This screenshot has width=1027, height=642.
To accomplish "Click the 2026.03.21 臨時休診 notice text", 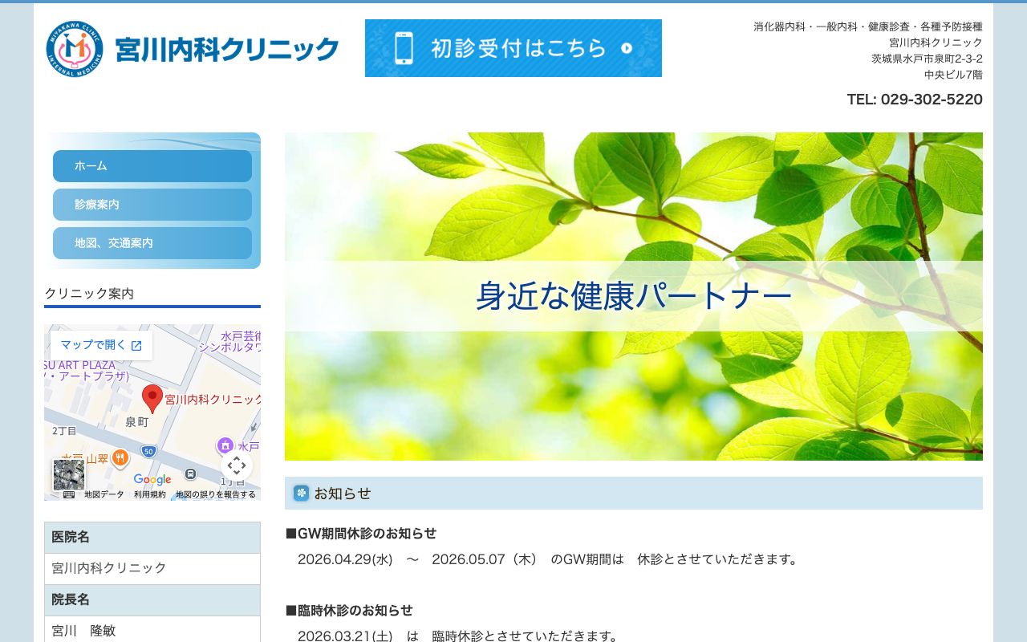I will tap(460, 636).
